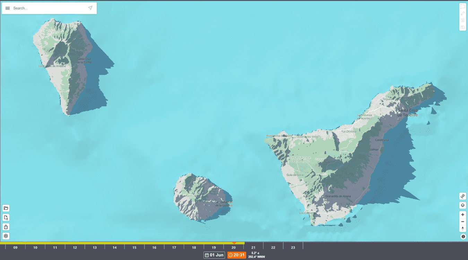
Task: Open the file download panel
Action: pos(6,217)
